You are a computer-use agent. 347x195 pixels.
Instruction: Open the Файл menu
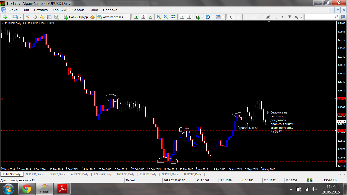13,10
